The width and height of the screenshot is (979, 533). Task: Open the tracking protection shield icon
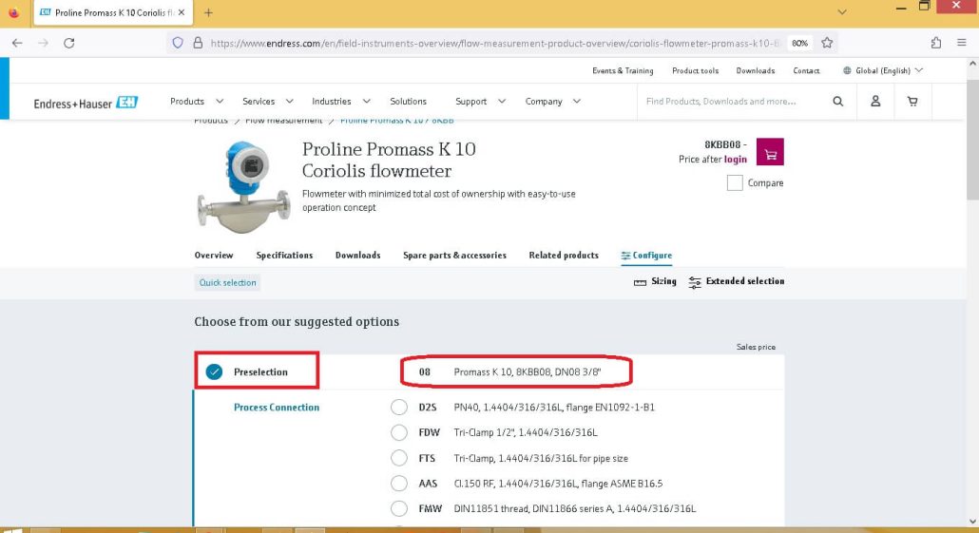178,43
